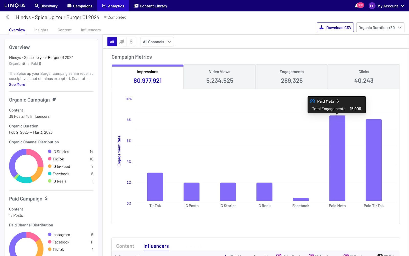Switch to the Content tab under campaign title
The image size is (409, 256).
coord(64,30)
